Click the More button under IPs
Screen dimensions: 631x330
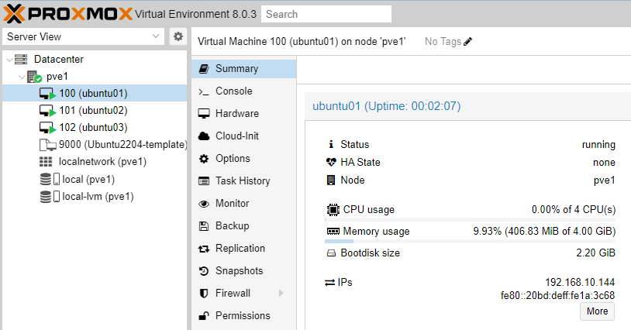tap(597, 311)
